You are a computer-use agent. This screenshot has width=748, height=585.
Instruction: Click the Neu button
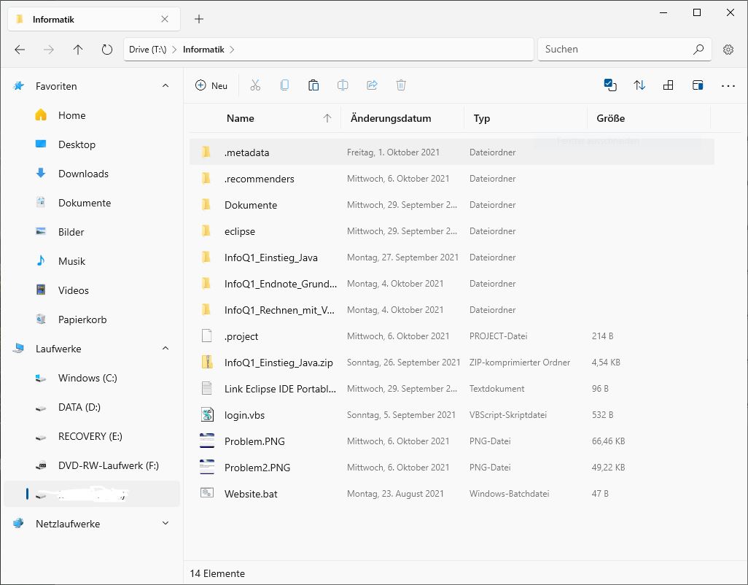211,85
